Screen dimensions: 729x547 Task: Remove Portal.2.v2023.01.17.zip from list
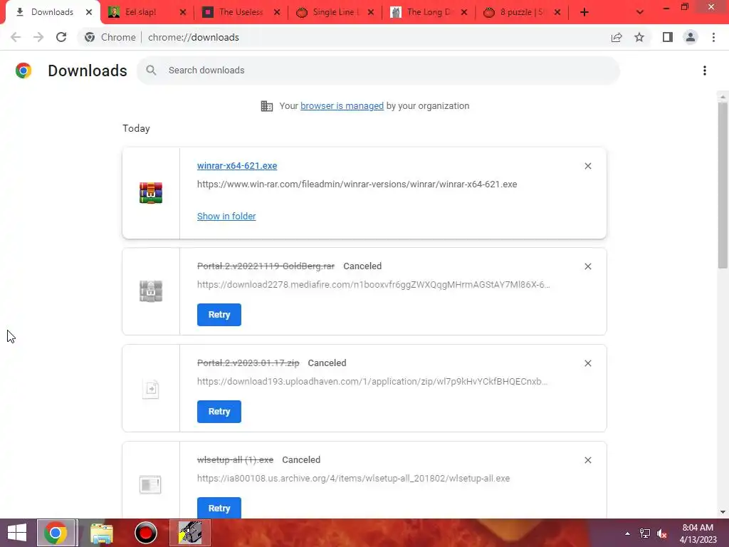click(x=587, y=363)
